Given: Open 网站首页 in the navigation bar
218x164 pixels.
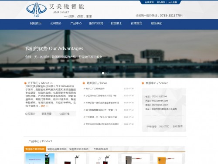Looking at the screenshot, I should [x=36, y=23].
